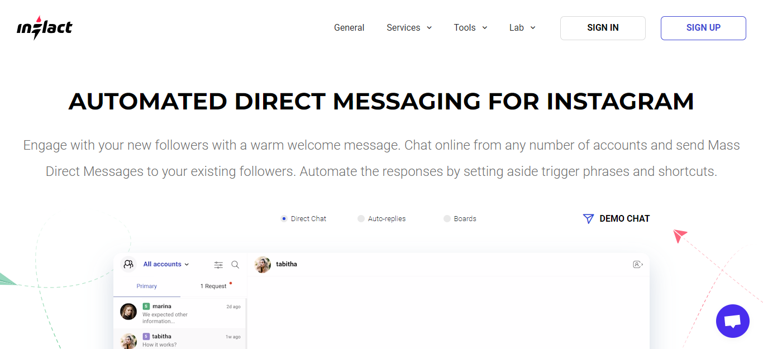
Task: Open tabitha's contact profile icon
Action: click(637, 264)
